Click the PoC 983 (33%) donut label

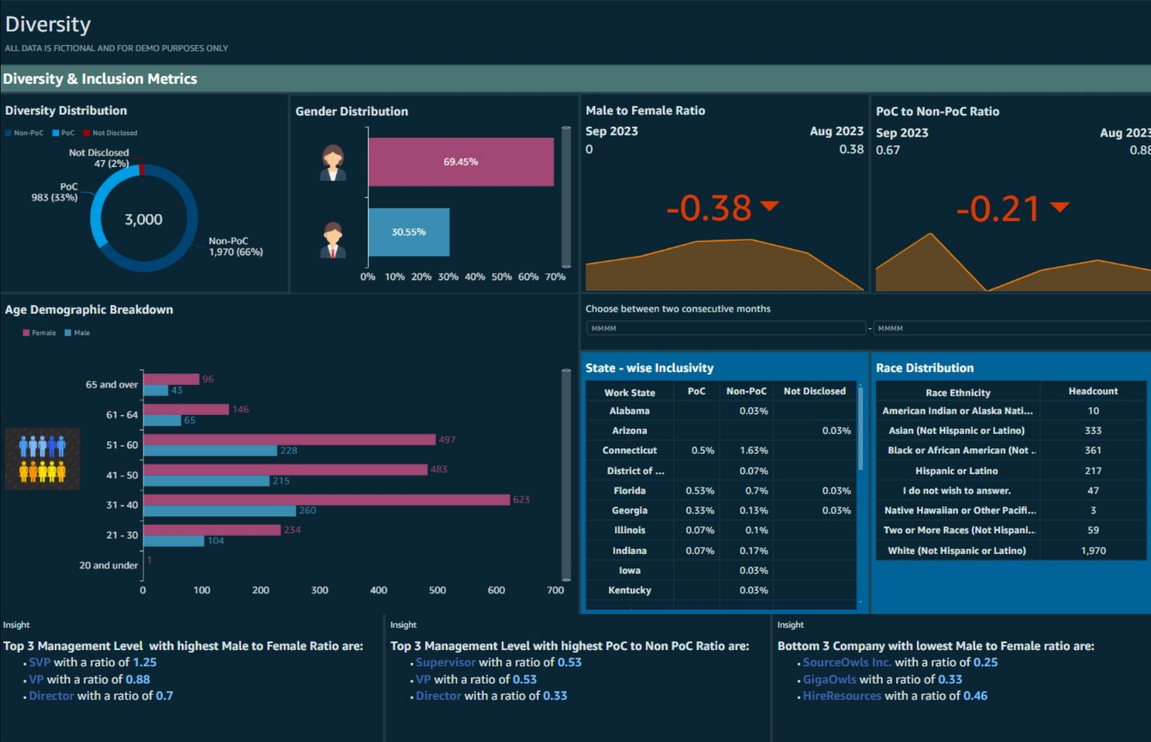click(x=55, y=192)
